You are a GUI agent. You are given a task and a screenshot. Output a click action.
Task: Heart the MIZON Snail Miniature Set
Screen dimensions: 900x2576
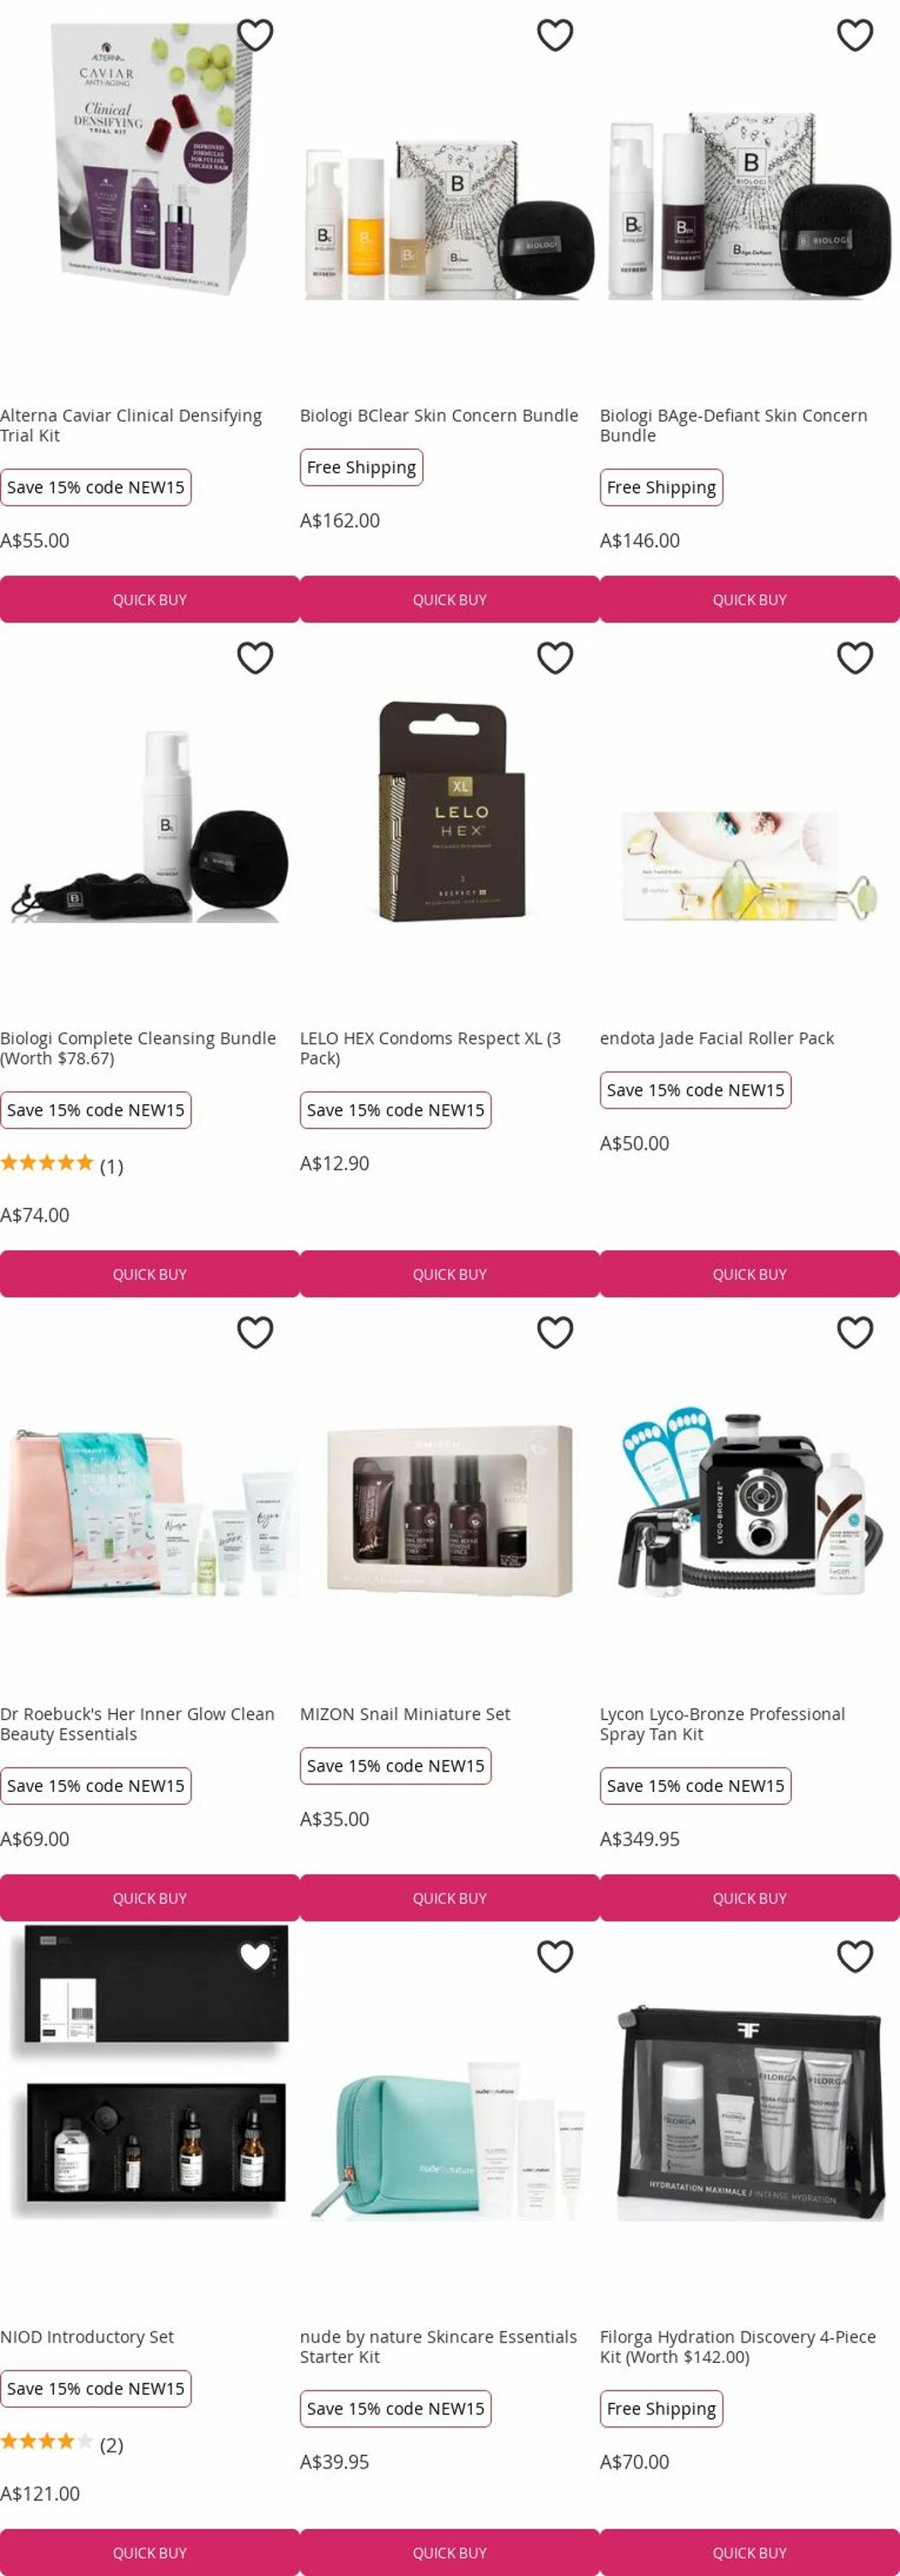tap(554, 1332)
